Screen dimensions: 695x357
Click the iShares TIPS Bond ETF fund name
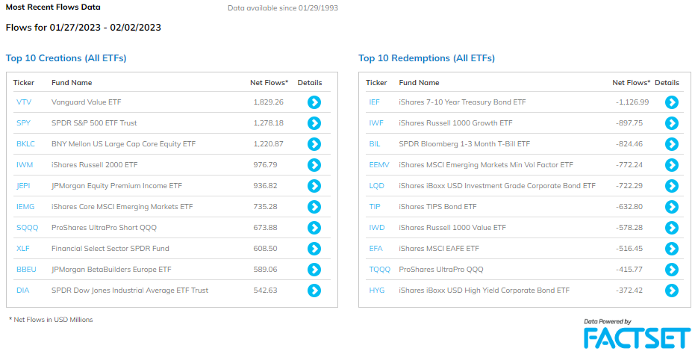[438, 206]
